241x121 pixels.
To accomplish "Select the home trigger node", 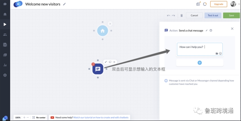I will 103,31.
